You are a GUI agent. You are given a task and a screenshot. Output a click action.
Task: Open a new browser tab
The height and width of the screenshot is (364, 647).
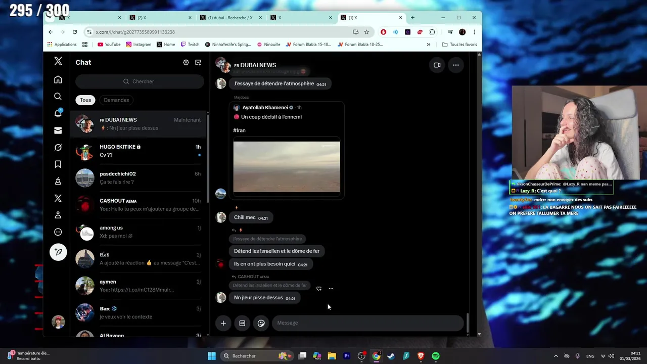coord(412,18)
